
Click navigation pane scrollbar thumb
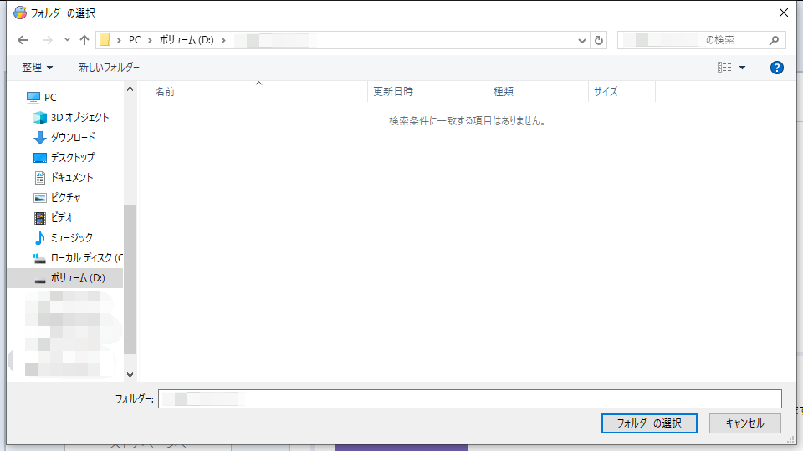click(130, 279)
